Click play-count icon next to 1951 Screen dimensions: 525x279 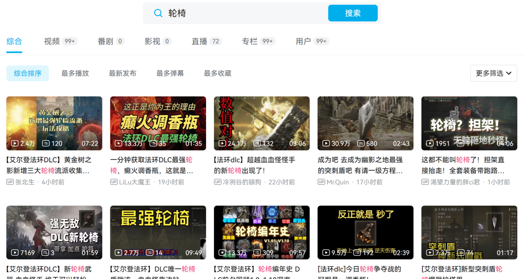coord(430,143)
